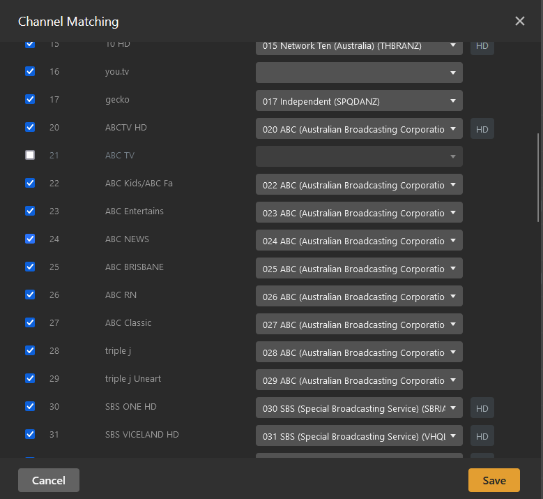Screen dimensions: 543x499
Task: Click the HD badge for SBS VICELAND HD
Action: coord(482,435)
